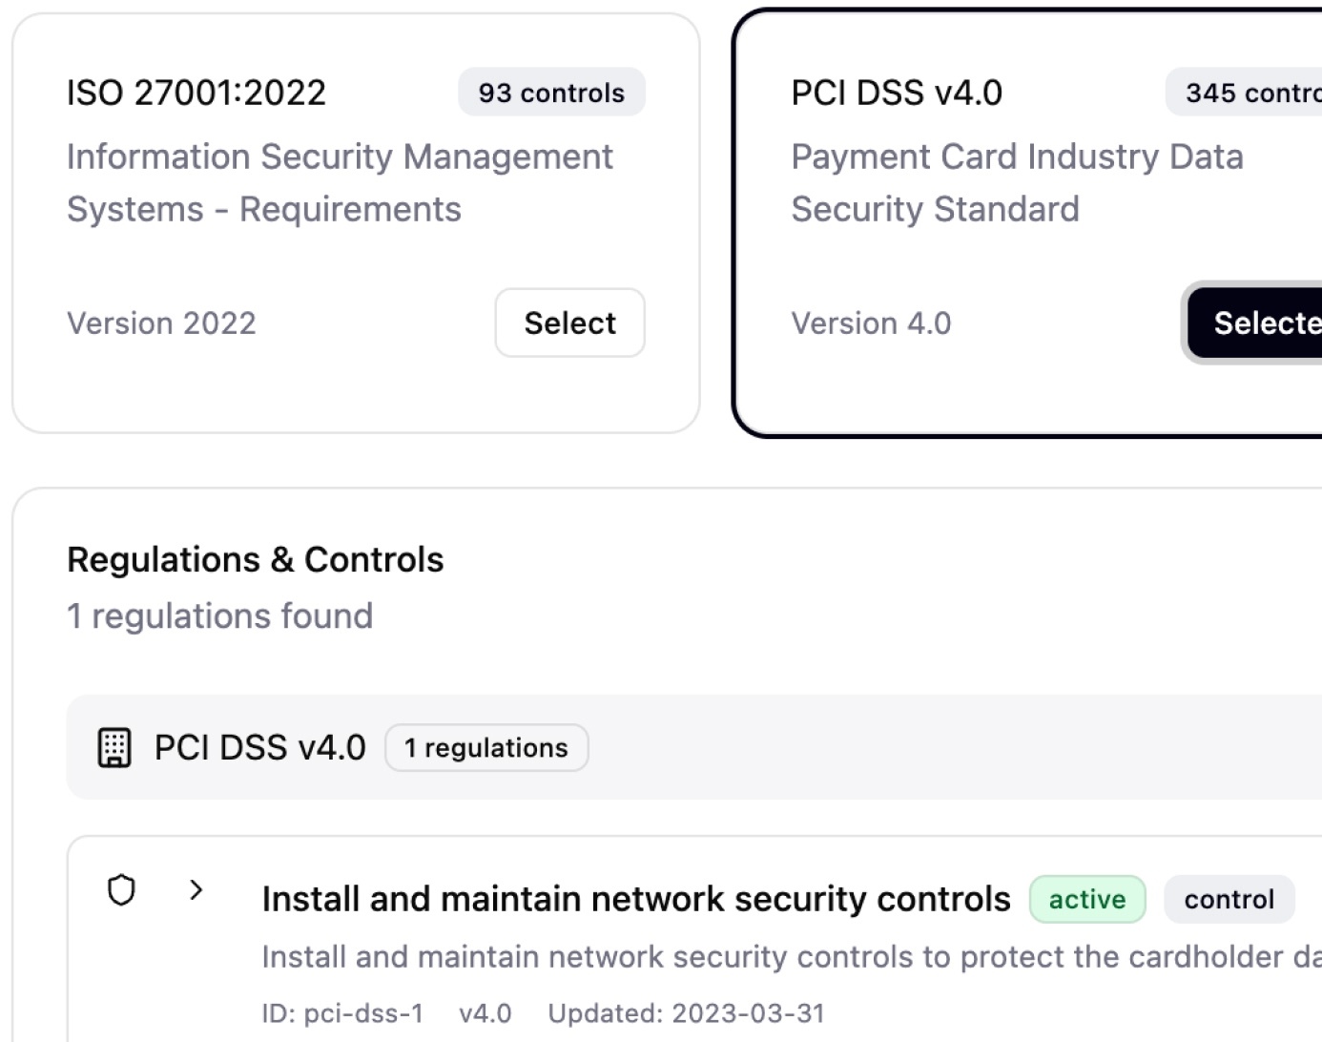Image resolution: width=1322 pixels, height=1042 pixels.
Task: Click the Version 2022 label
Action: point(161,323)
